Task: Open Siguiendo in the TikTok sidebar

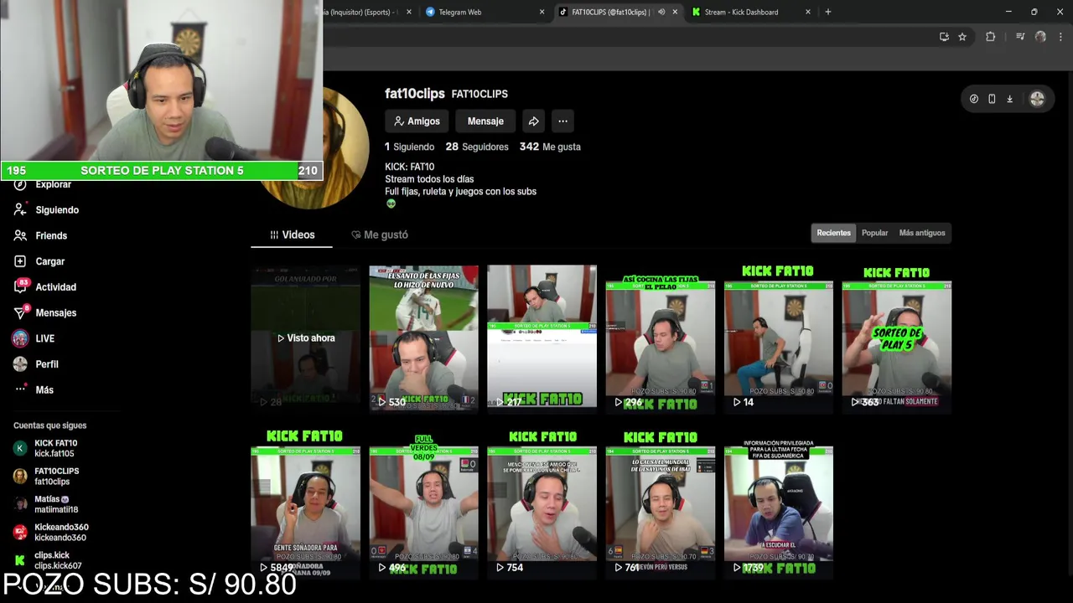Action: pyautogui.click(x=46, y=210)
